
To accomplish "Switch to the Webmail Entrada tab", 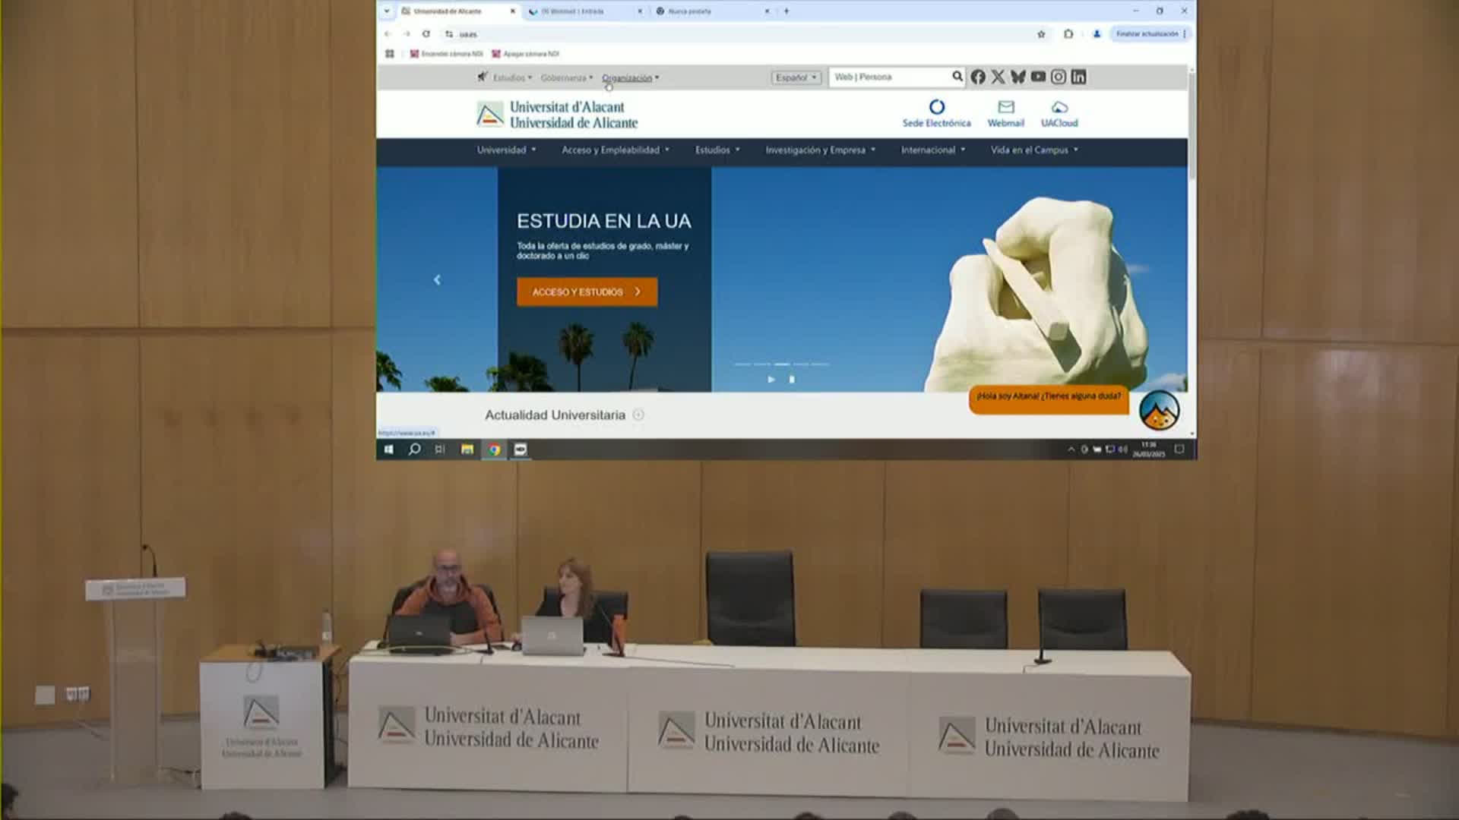I will pyautogui.click(x=584, y=11).
